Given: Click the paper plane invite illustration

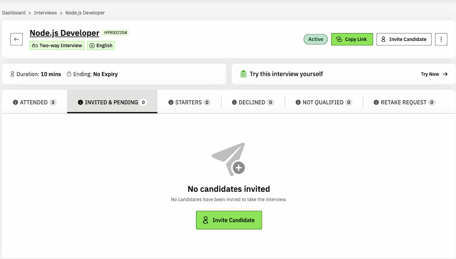Looking at the screenshot, I should pyautogui.click(x=228, y=159).
